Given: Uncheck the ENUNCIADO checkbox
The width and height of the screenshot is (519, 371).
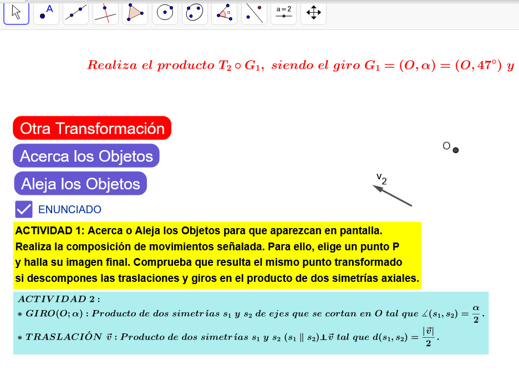Looking at the screenshot, I should click(24, 209).
